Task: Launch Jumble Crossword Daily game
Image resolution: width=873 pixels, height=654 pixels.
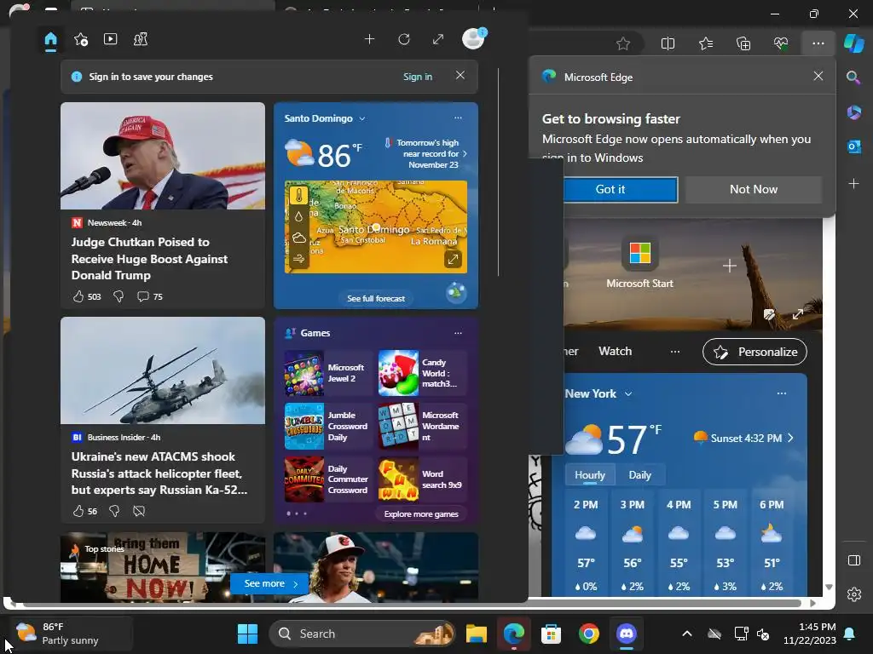Action: (327, 427)
